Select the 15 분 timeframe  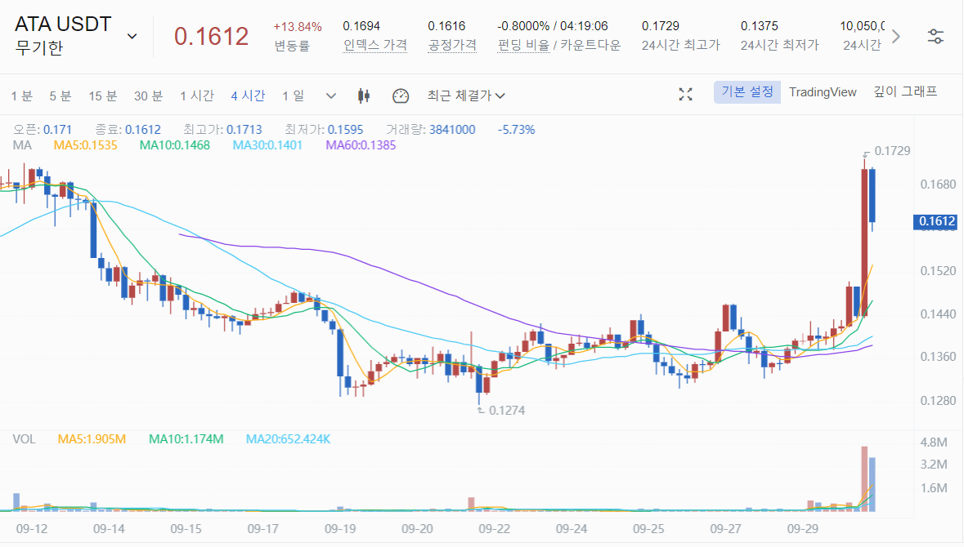pyautogui.click(x=103, y=96)
